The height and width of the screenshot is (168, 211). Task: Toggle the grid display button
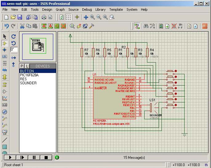click(x=69, y=17)
